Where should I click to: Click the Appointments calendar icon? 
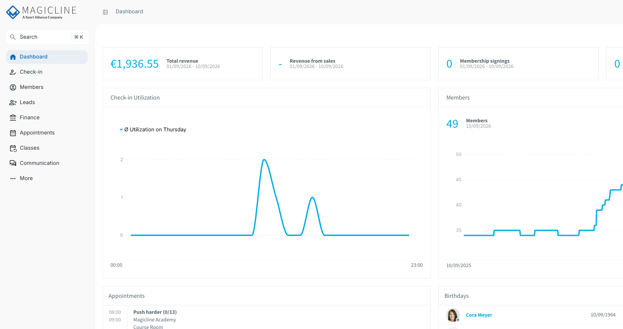[x=13, y=133]
